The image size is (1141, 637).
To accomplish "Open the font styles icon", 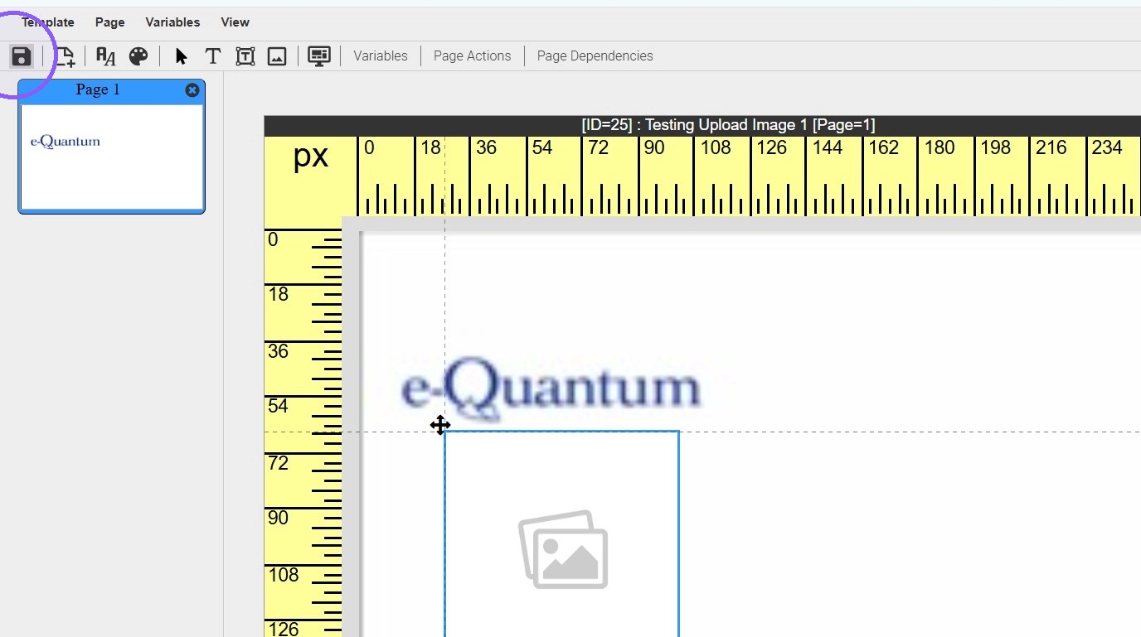I will point(106,56).
